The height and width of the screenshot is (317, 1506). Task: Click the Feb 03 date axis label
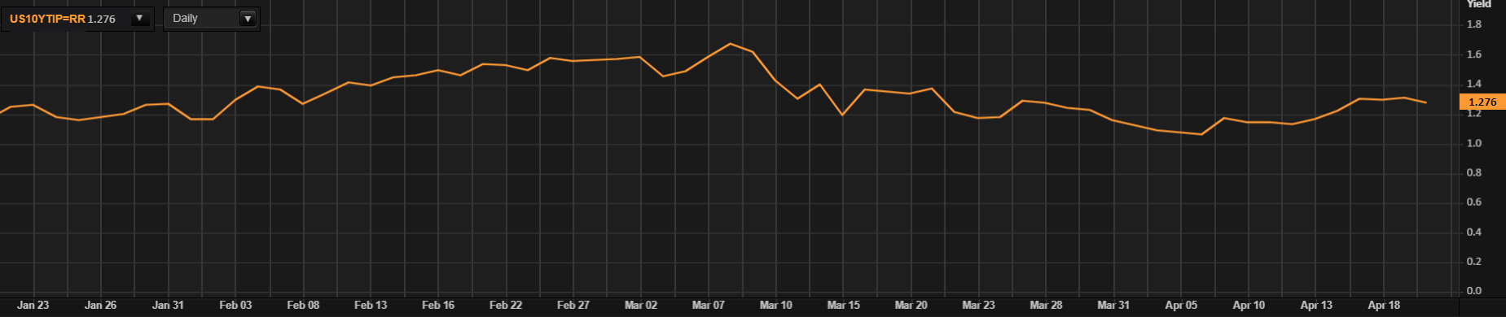click(235, 306)
